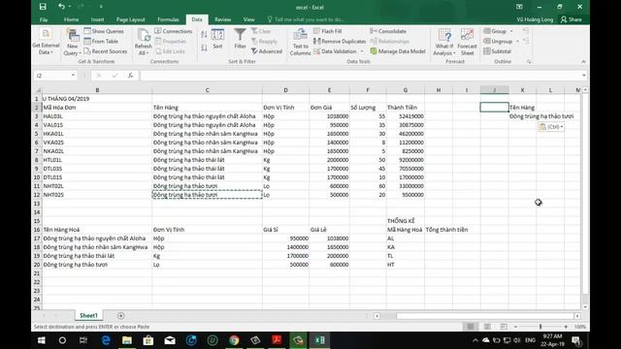
Task: Click Group in Outline
Action: click(x=495, y=31)
